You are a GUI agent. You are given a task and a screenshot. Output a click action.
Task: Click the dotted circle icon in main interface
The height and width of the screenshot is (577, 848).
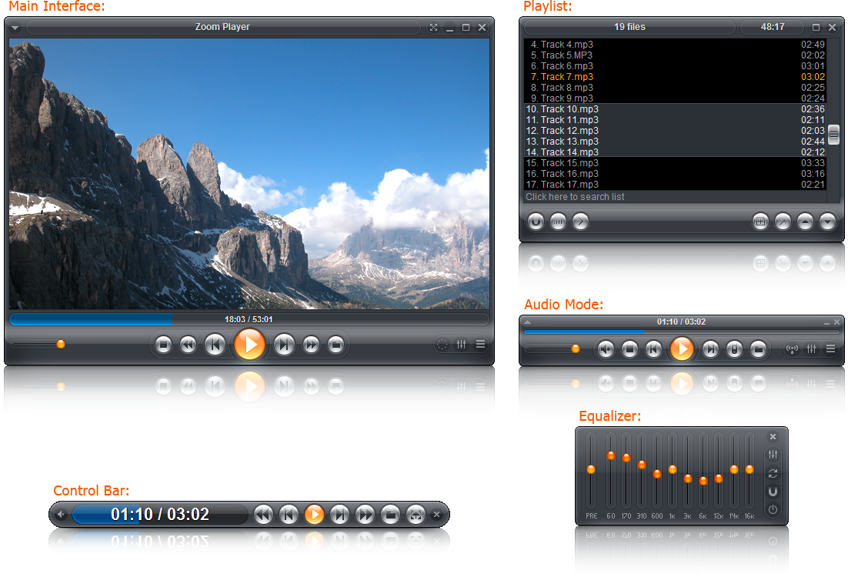tap(442, 345)
